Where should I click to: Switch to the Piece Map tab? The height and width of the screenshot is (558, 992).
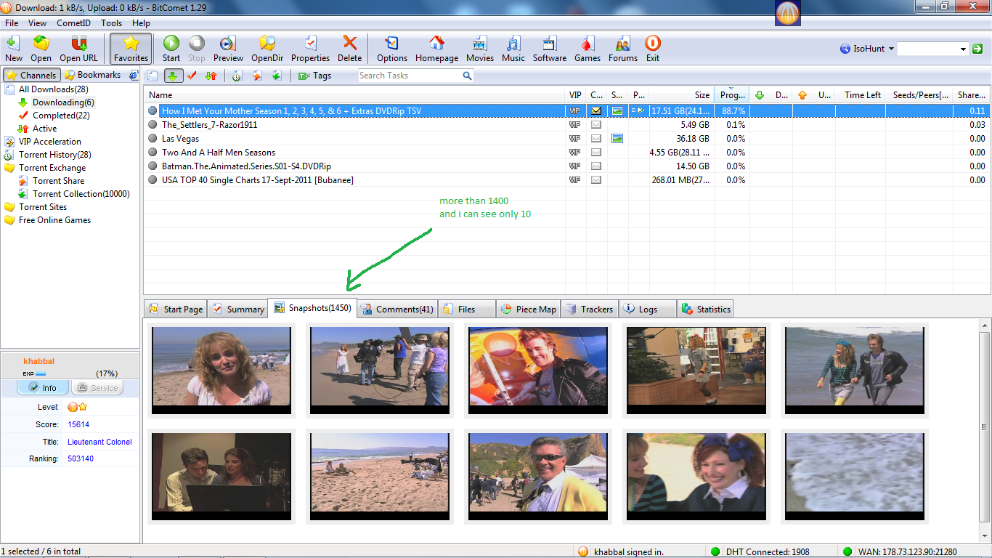(x=528, y=309)
